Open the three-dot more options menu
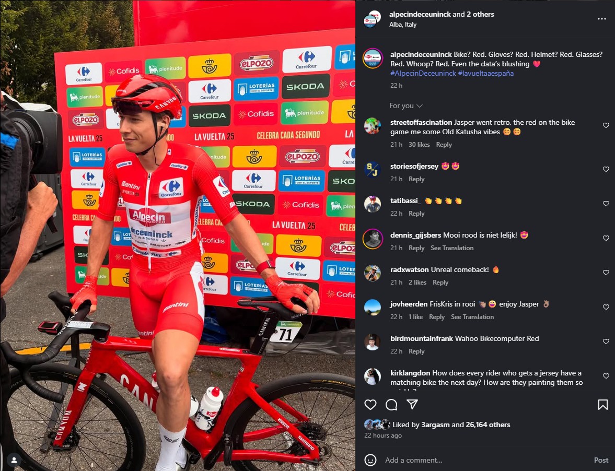This screenshot has height=471, width=615. point(601,19)
